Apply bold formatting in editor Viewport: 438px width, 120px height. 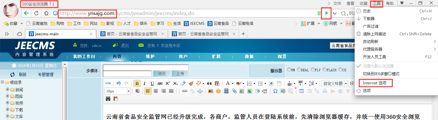[x=137, y=83]
